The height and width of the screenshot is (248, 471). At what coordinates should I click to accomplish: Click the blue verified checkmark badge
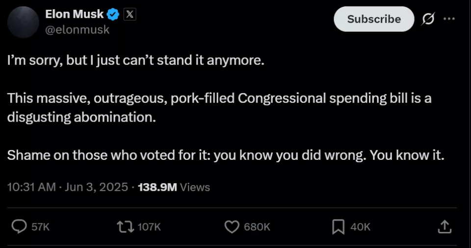point(113,14)
